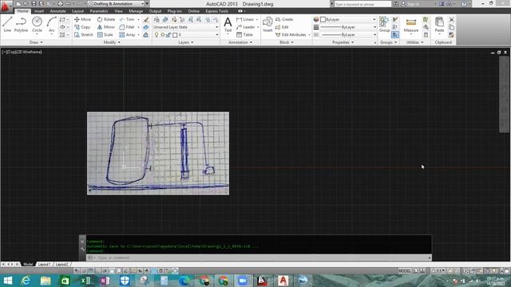Select the Polyline tool
Image resolution: width=511 pixels, height=287 pixels.
21,25
